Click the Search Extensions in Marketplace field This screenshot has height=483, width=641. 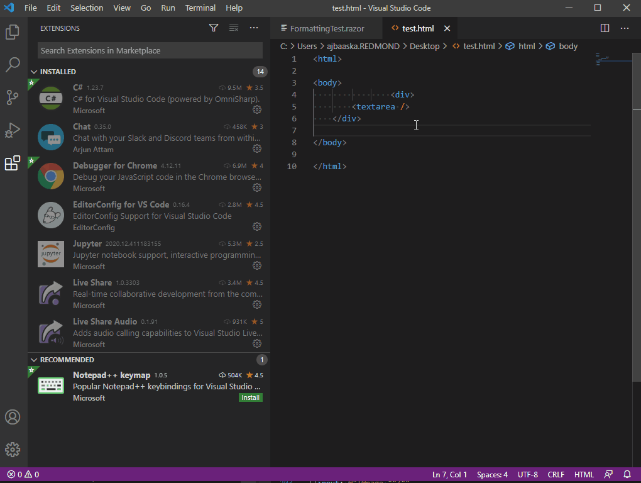pyautogui.click(x=150, y=50)
